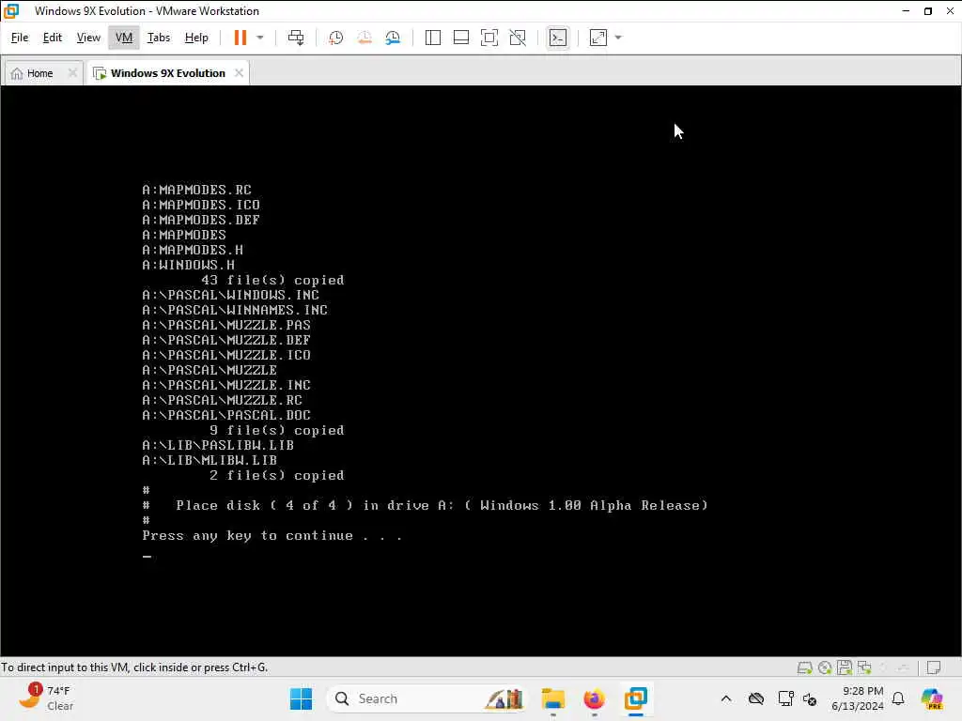Click the OneDrive cloud tray icon

(756, 698)
